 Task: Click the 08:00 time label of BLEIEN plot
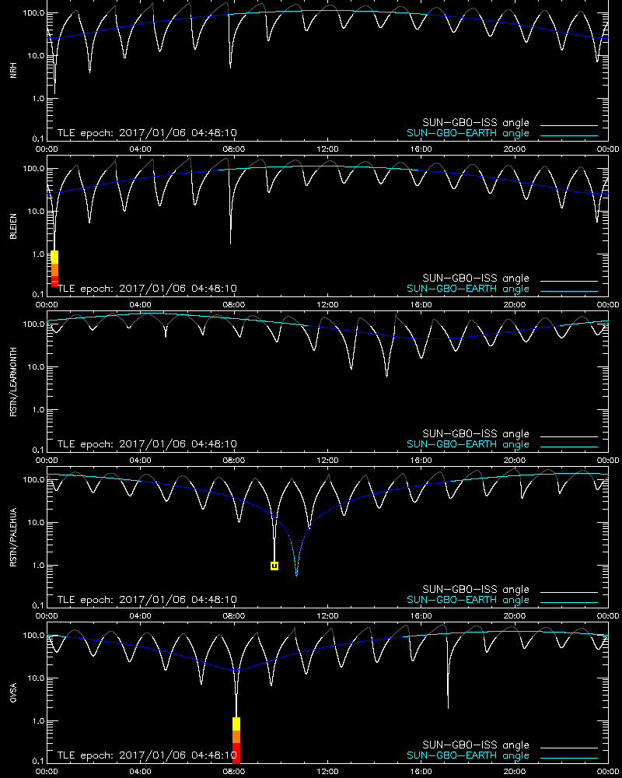point(233,304)
